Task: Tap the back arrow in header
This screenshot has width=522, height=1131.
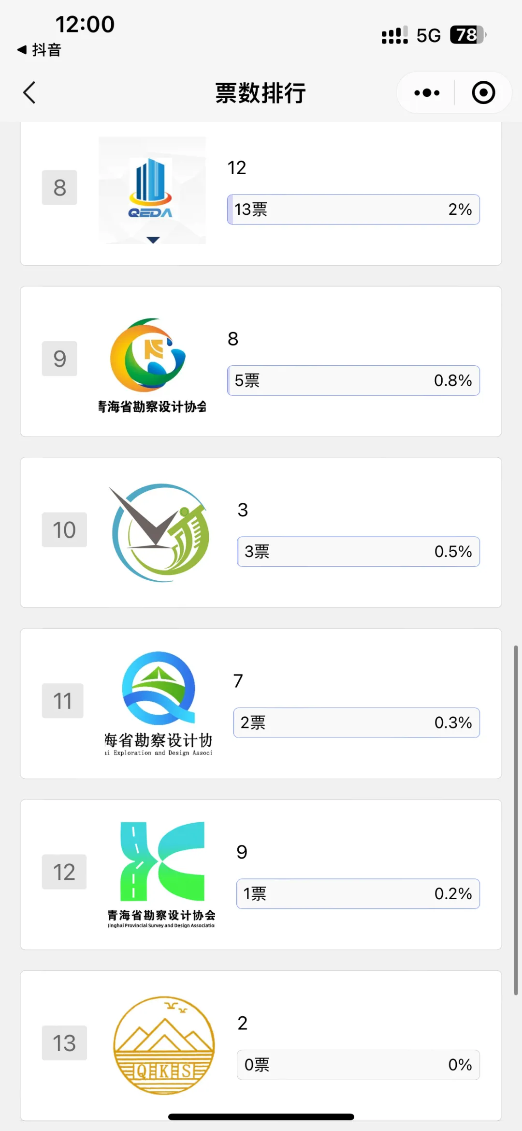Action: coord(30,92)
